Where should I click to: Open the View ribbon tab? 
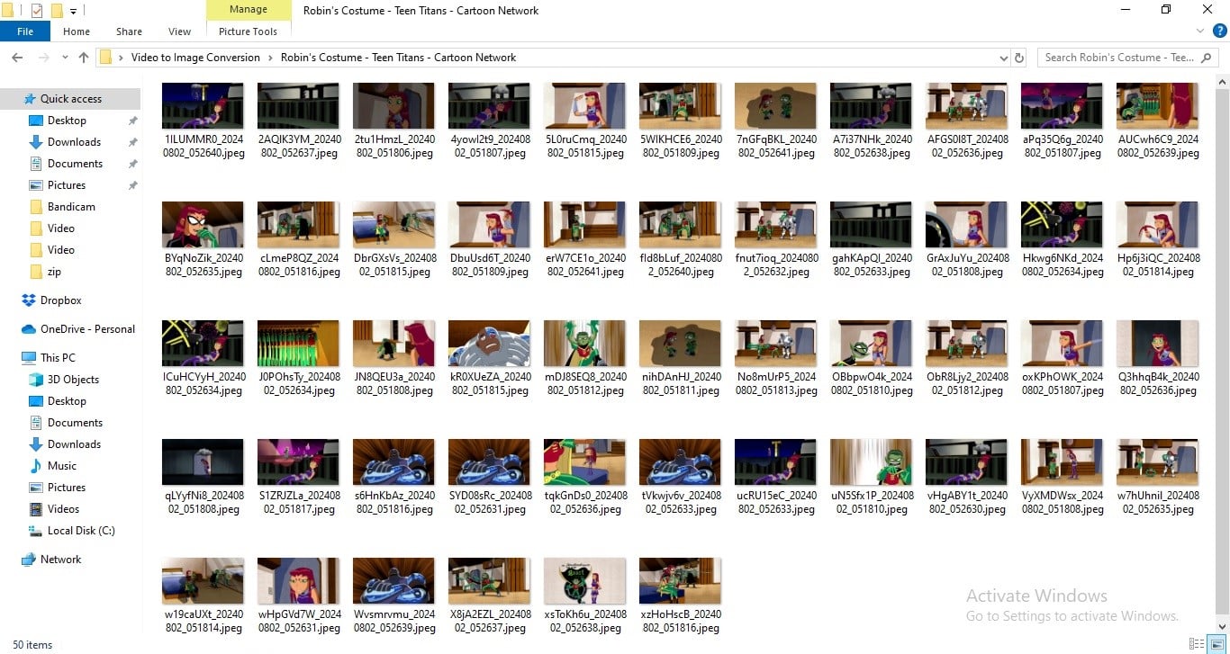point(179,31)
